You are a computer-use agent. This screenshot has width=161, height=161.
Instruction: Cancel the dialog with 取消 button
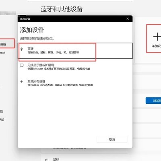click(112, 140)
